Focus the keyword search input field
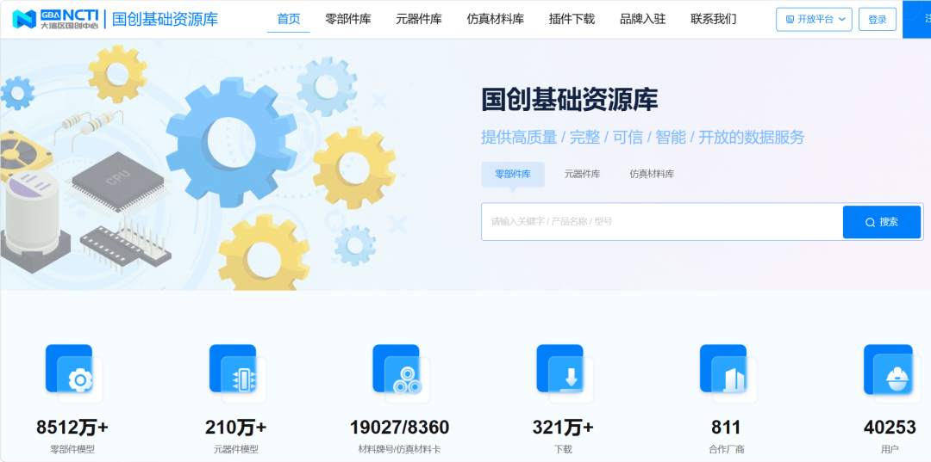The image size is (931, 462). 662,222
